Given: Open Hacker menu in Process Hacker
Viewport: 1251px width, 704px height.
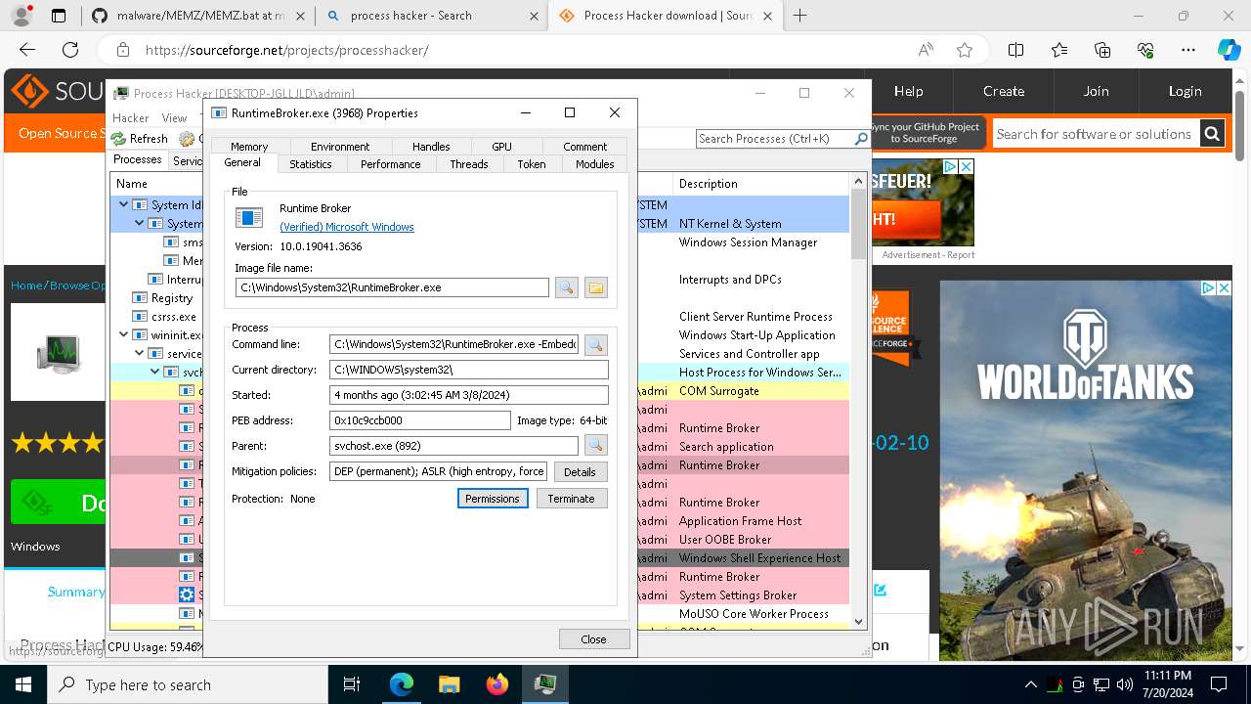Looking at the screenshot, I should pyautogui.click(x=131, y=117).
